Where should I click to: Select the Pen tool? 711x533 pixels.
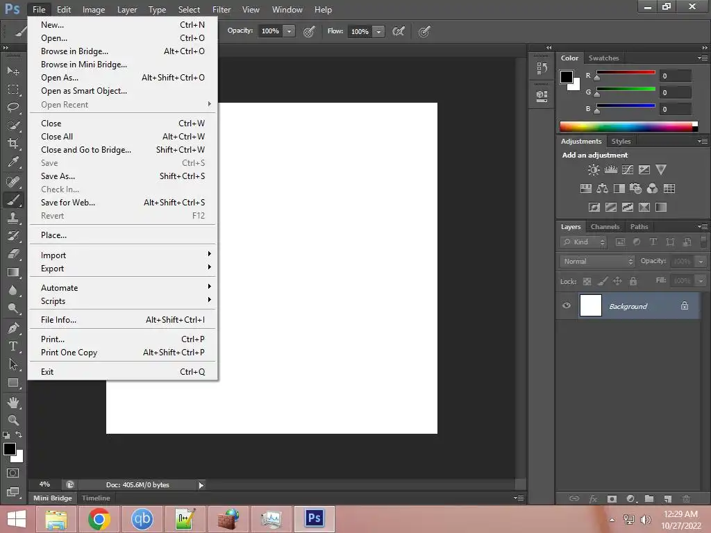tap(12, 328)
